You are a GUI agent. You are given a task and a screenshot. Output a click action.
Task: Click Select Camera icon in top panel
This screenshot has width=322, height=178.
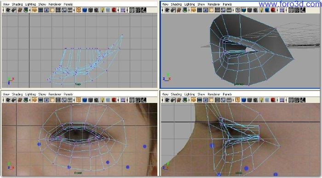click(8, 10)
